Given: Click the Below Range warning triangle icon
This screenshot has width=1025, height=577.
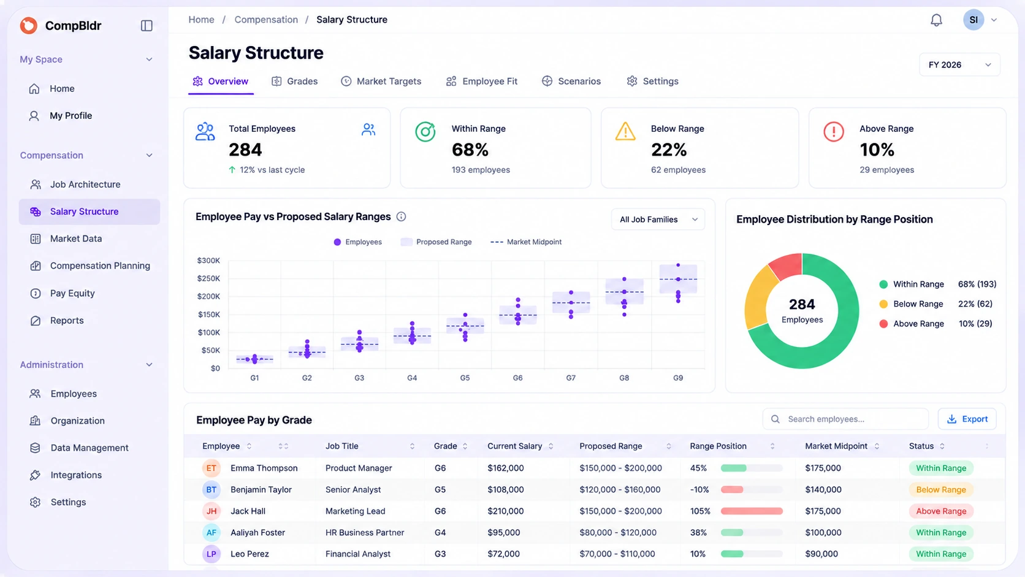Looking at the screenshot, I should pyautogui.click(x=625, y=131).
